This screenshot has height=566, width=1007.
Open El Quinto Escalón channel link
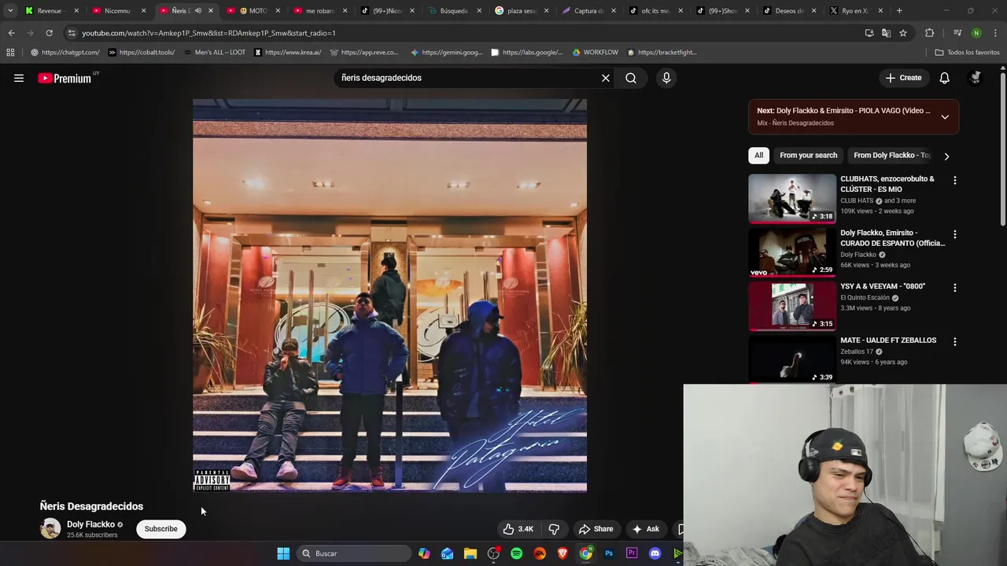pos(865,298)
